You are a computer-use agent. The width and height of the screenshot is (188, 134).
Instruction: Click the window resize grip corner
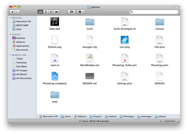point(179,122)
